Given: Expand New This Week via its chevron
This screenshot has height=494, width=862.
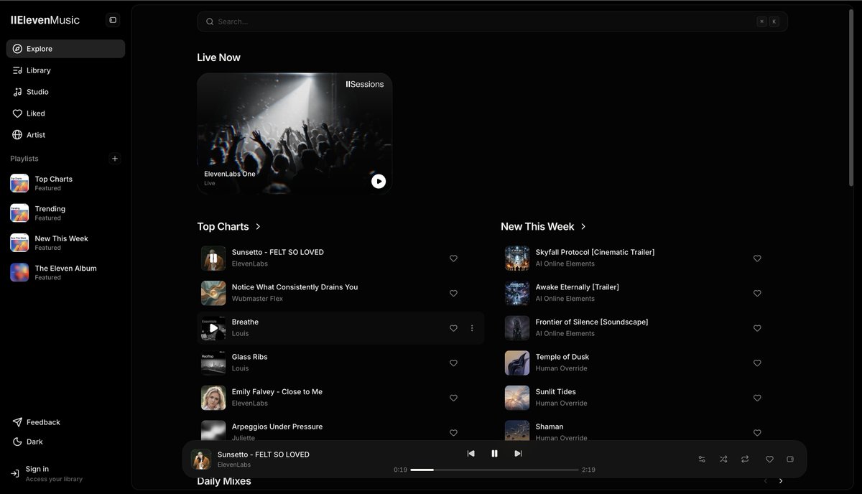Looking at the screenshot, I should 583,226.
